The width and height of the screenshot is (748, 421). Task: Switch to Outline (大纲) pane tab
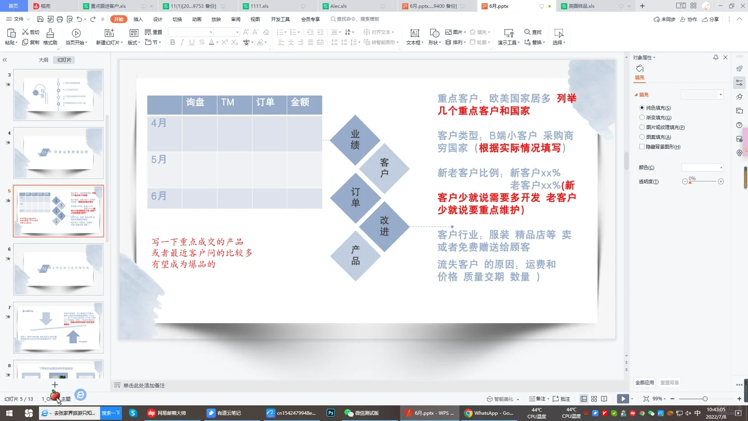point(43,60)
